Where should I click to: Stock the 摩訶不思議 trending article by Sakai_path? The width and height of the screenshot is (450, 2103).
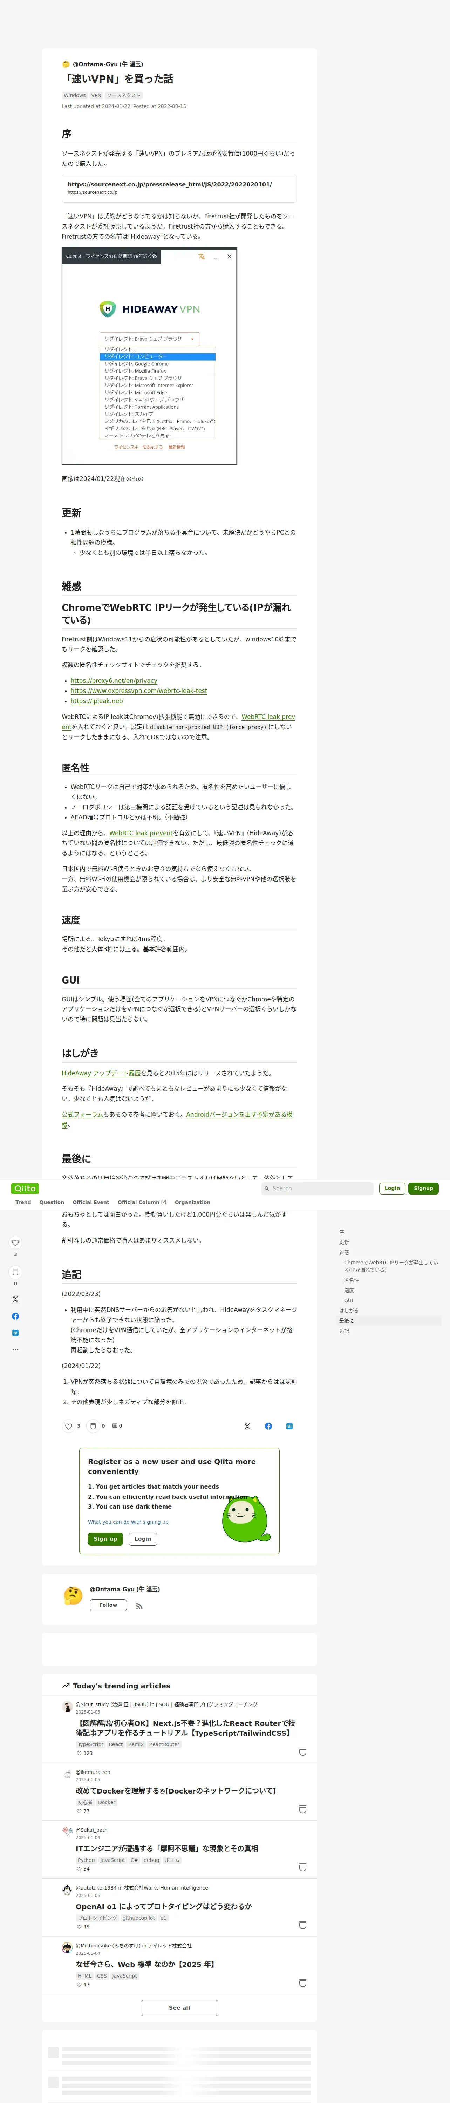303,1867
